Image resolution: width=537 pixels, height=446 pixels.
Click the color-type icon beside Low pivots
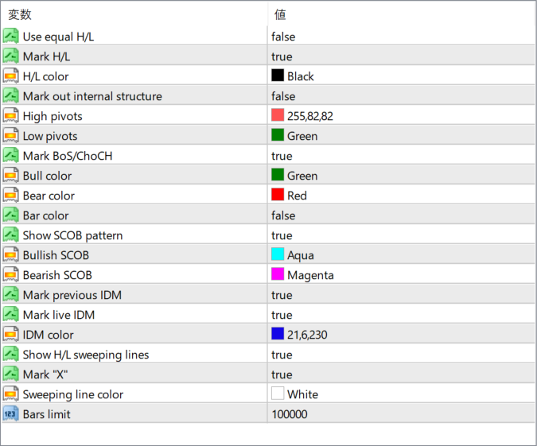(x=10, y=135)
